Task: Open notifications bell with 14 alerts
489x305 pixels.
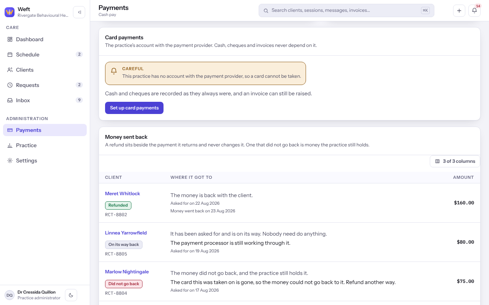Action: [x=474, y=11]
